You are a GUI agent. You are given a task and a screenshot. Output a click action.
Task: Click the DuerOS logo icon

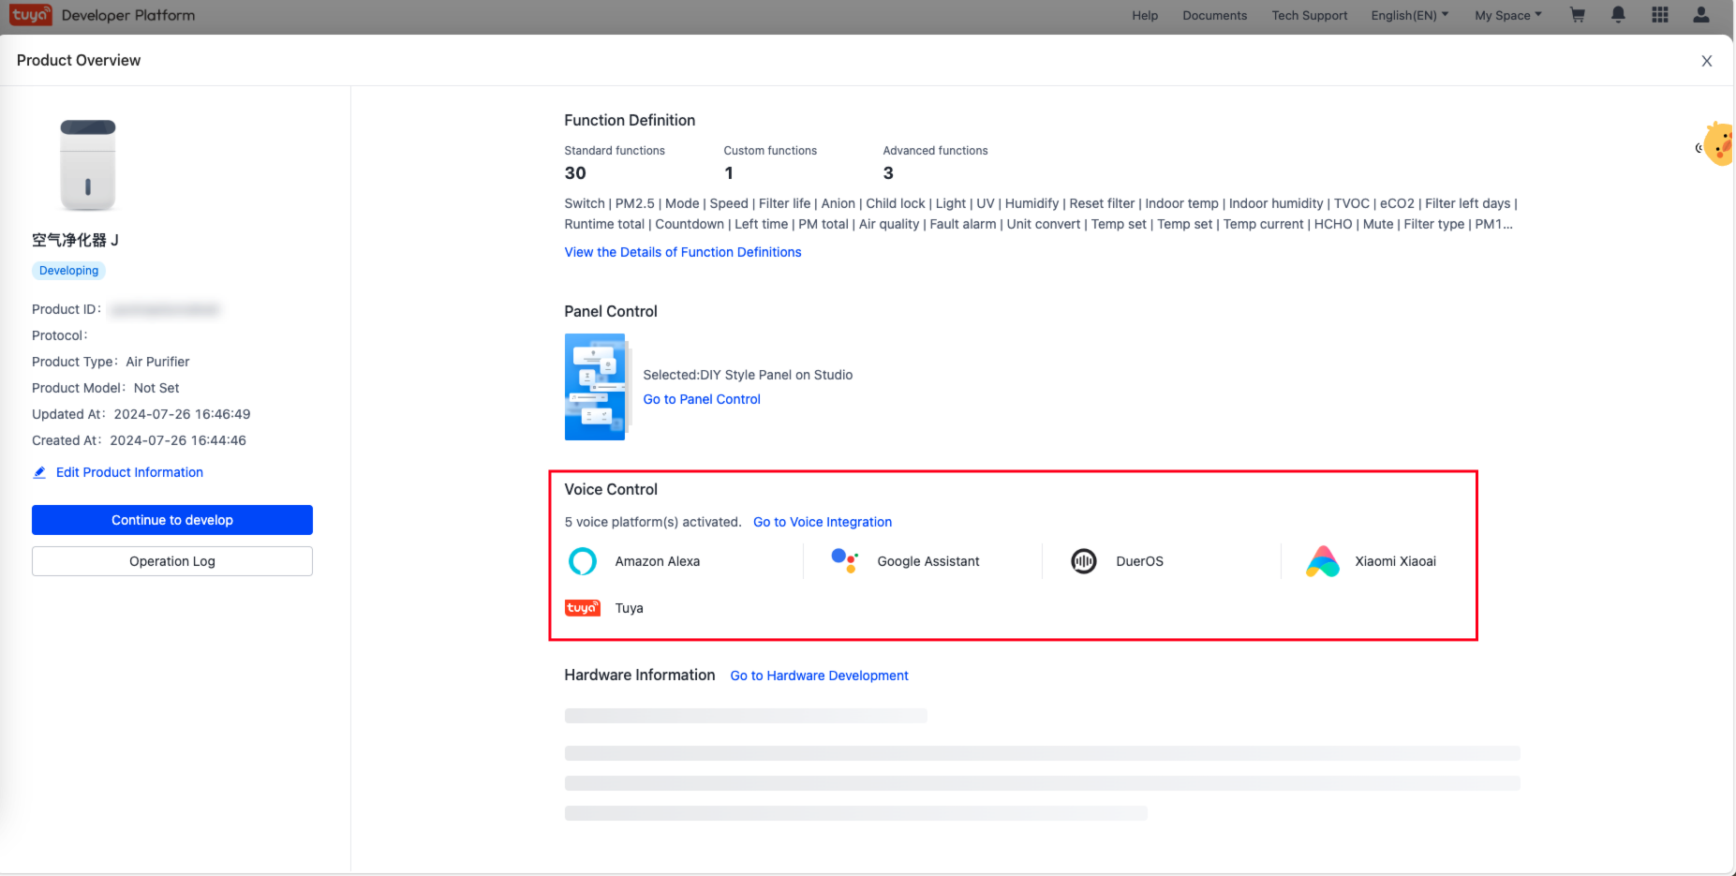coord(1083,561)
